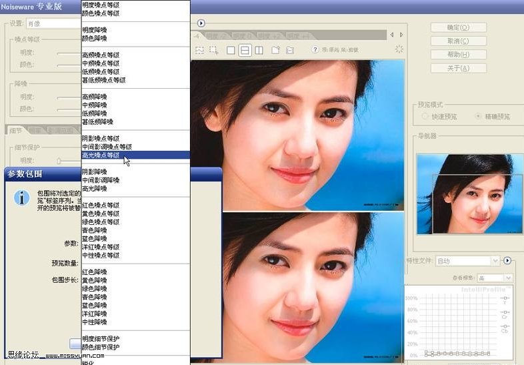
Task: Open the view mode 高 dropdown
Action: [x=495, y=278]
